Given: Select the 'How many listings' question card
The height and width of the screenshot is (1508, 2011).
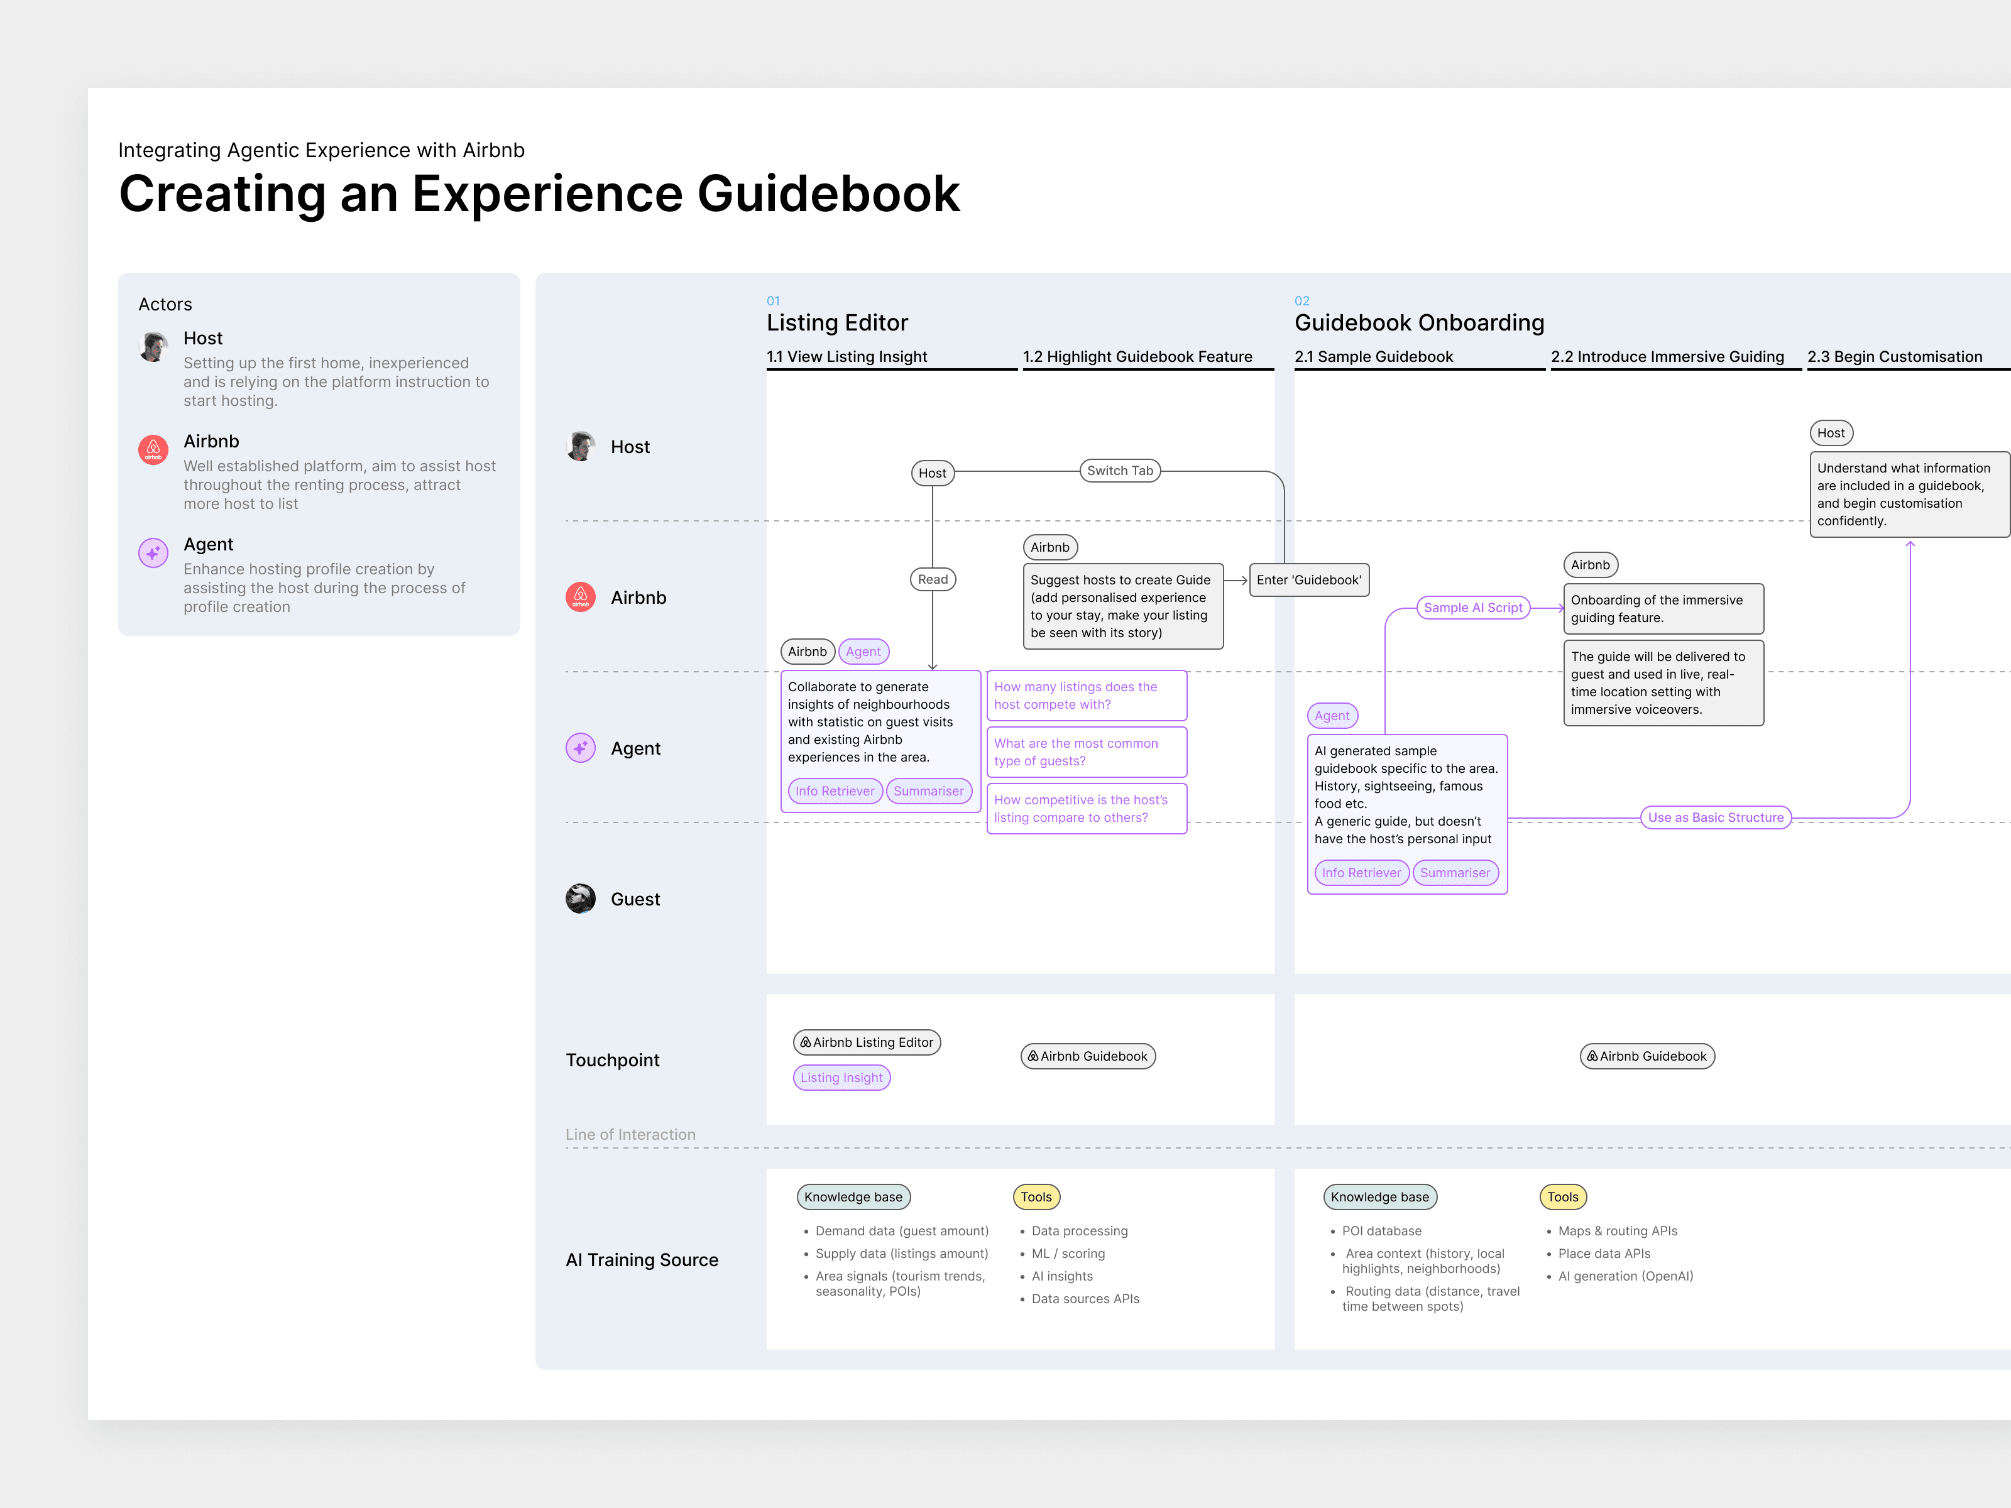Looking at the screenshot, I should pyautogui.click(x=1087, y=696).
